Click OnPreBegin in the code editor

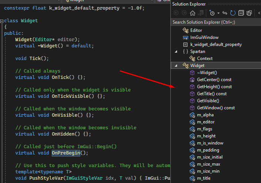(66, 153)
